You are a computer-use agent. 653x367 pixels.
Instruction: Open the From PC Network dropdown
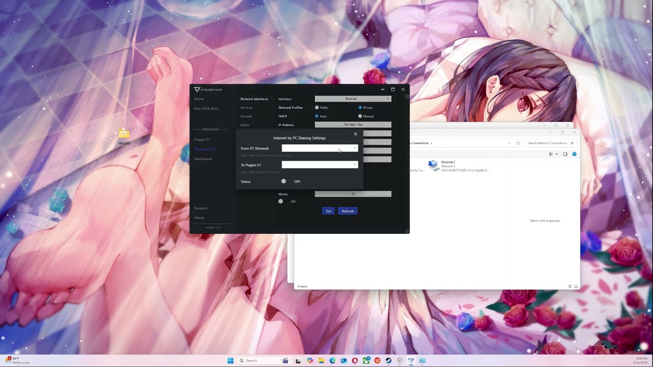320,148
